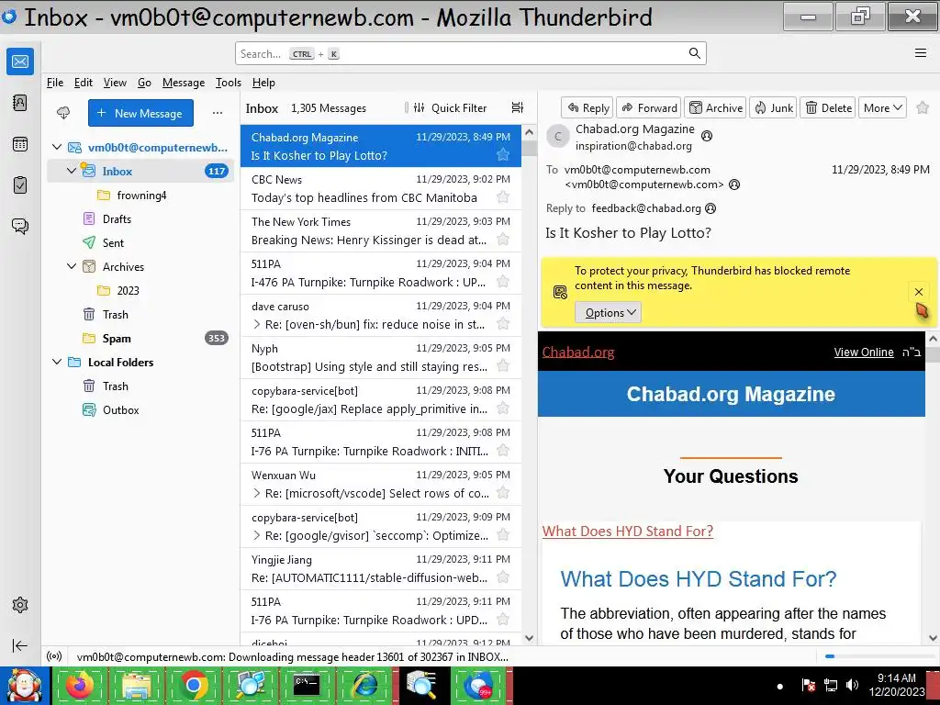Image resolution: width=940 pixels, height=705 pixels.
Task: Open the Chat space
Action: (20, 226)
